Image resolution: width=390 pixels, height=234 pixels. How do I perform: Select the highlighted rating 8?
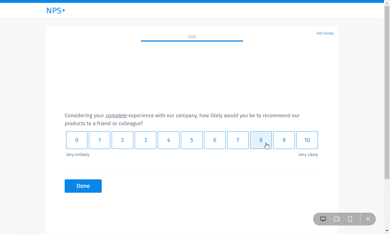point(261,140)
